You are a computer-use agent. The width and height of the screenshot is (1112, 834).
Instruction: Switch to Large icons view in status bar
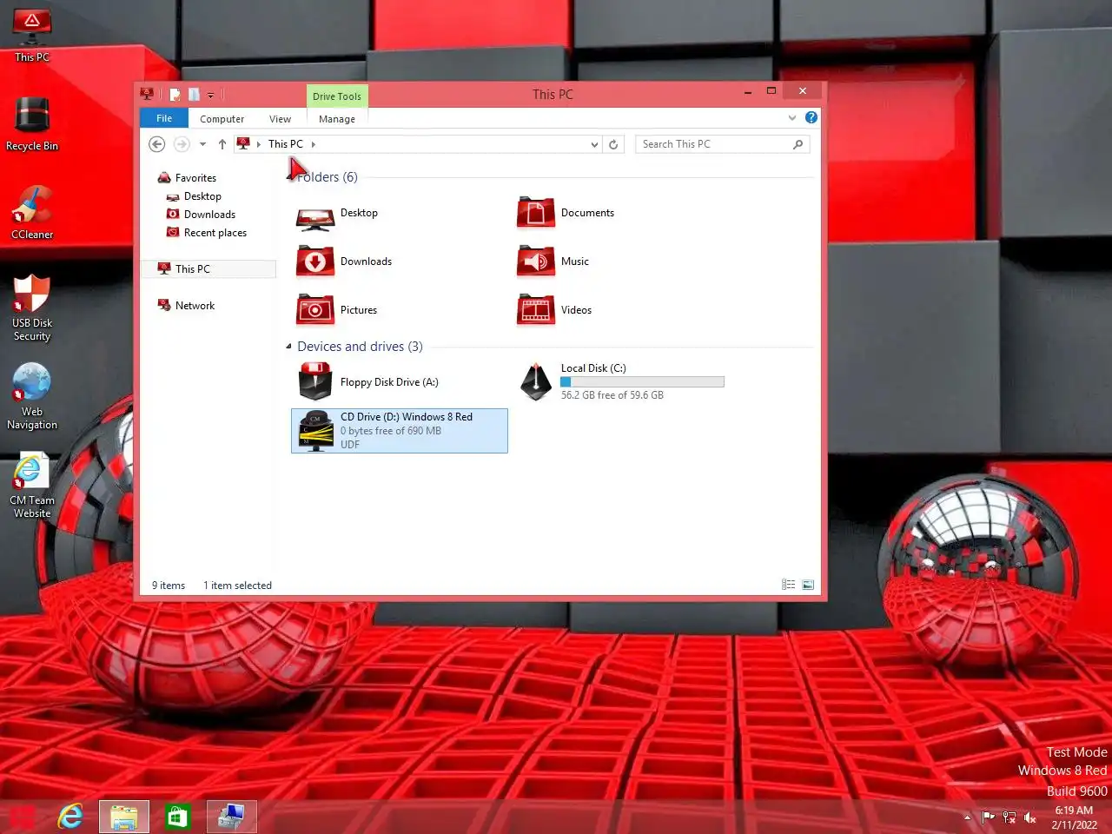[808, 585]
